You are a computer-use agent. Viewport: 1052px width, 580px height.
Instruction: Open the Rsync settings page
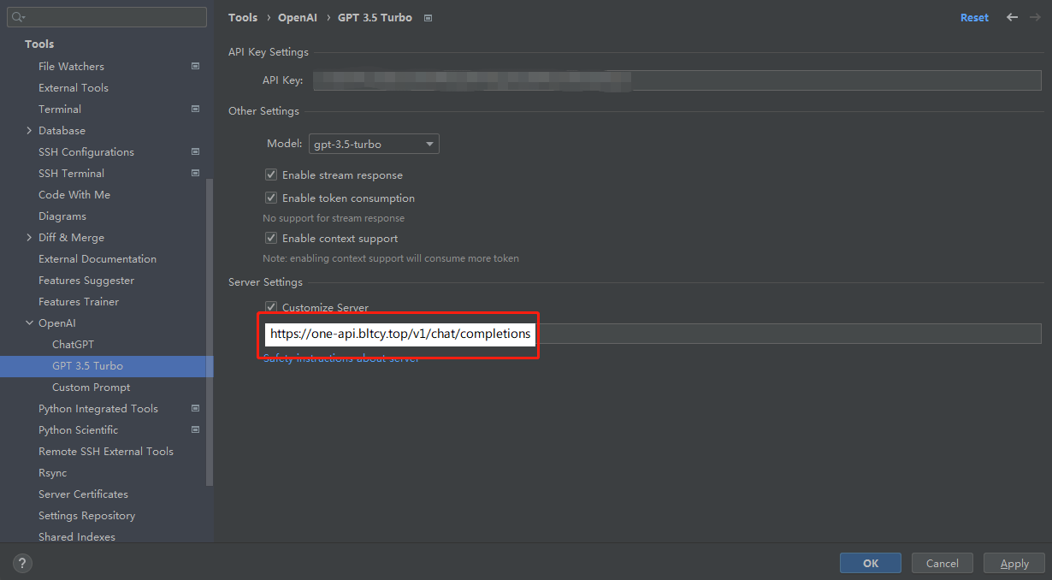[x=52, y=472]
